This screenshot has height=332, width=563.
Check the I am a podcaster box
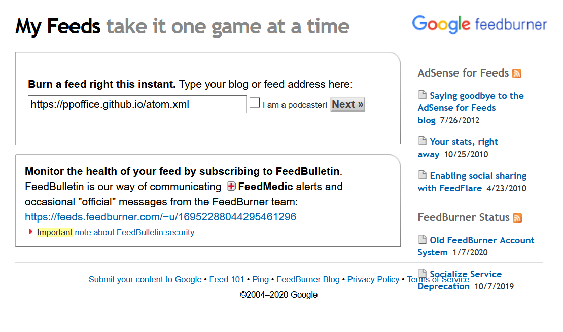point(255,103)
